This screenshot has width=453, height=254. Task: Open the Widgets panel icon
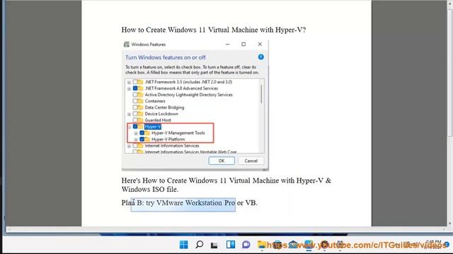[x=230, y=245]
